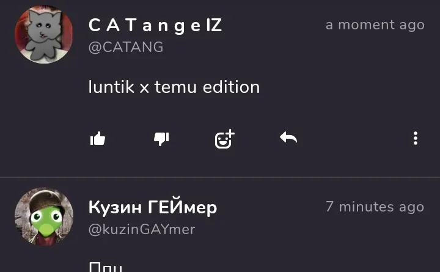This screenshot has width=440, height=272.
Task: Tap the partially visible comment by Кузин ГЕЙмер
Action: pyautogui.click(x=106, y=267)
